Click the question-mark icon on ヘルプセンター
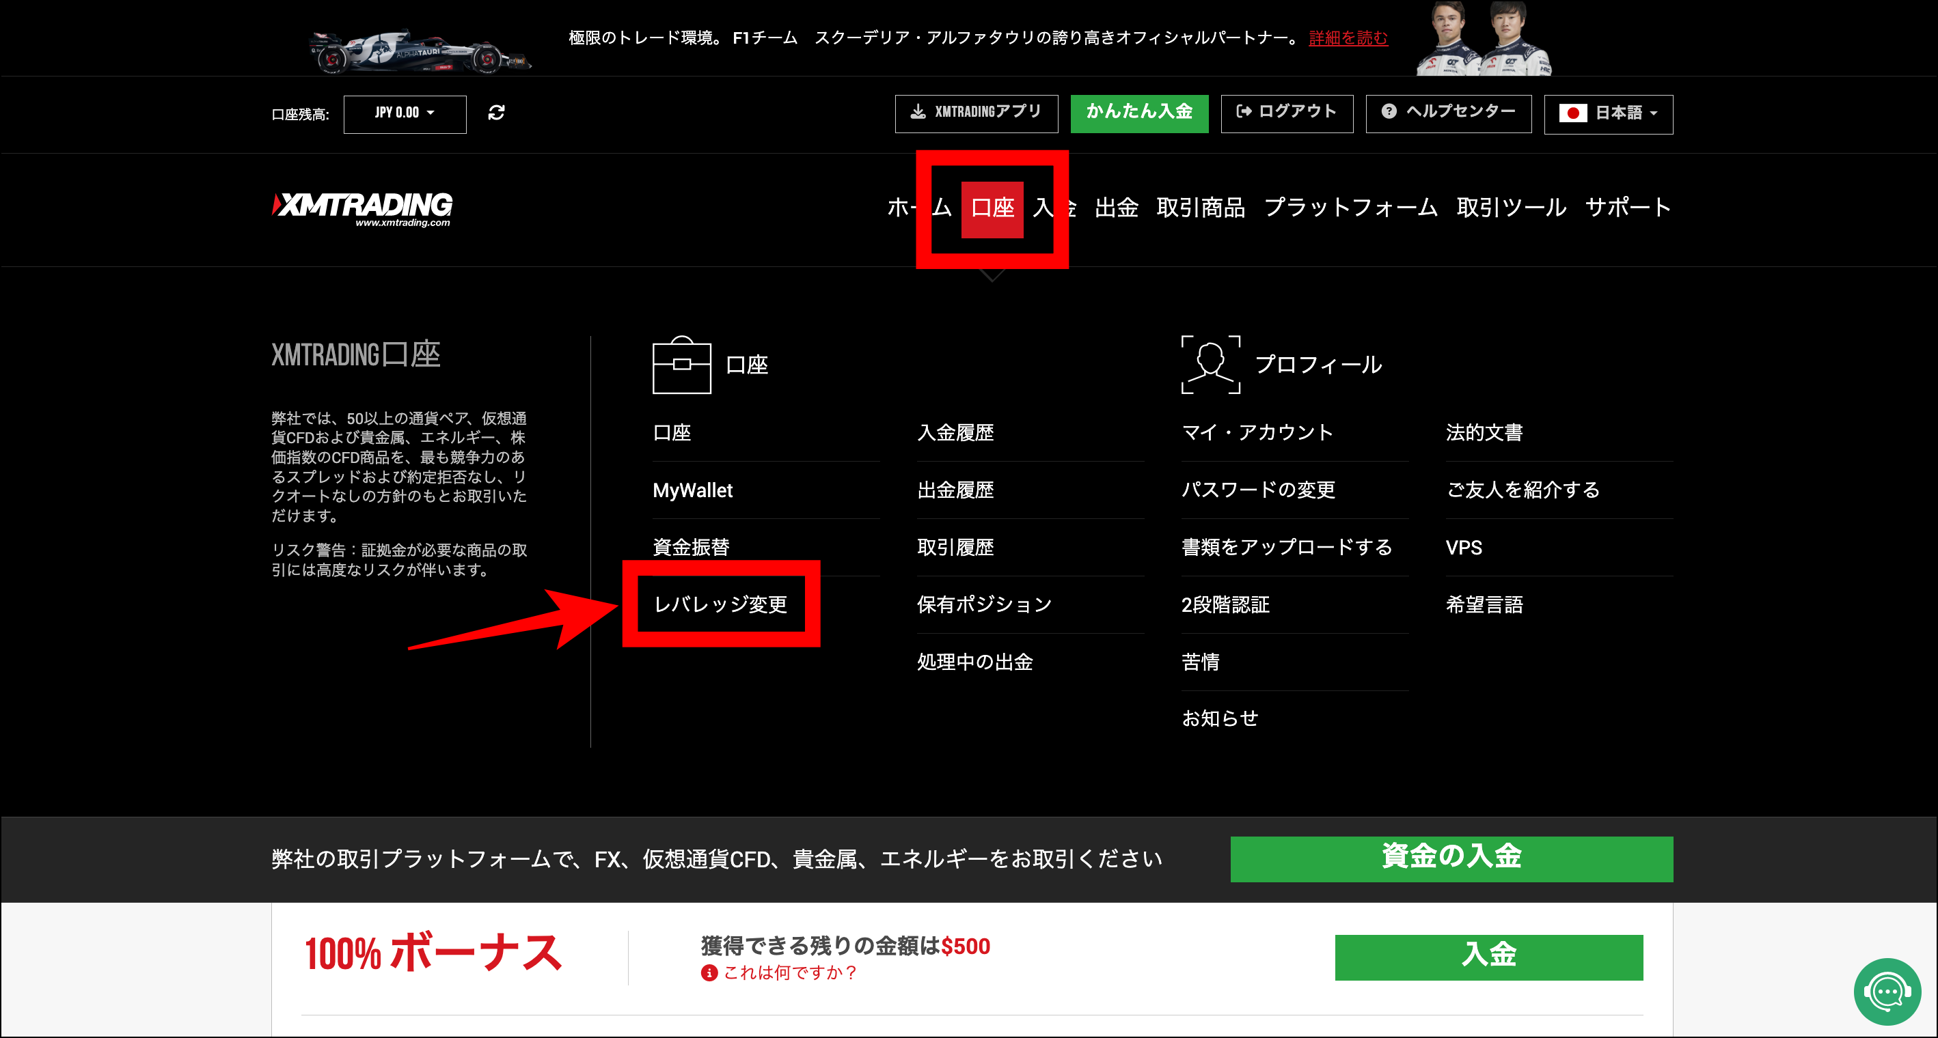The width and height of the screenshot is (1938, 1038). (x=1388, y=113)
